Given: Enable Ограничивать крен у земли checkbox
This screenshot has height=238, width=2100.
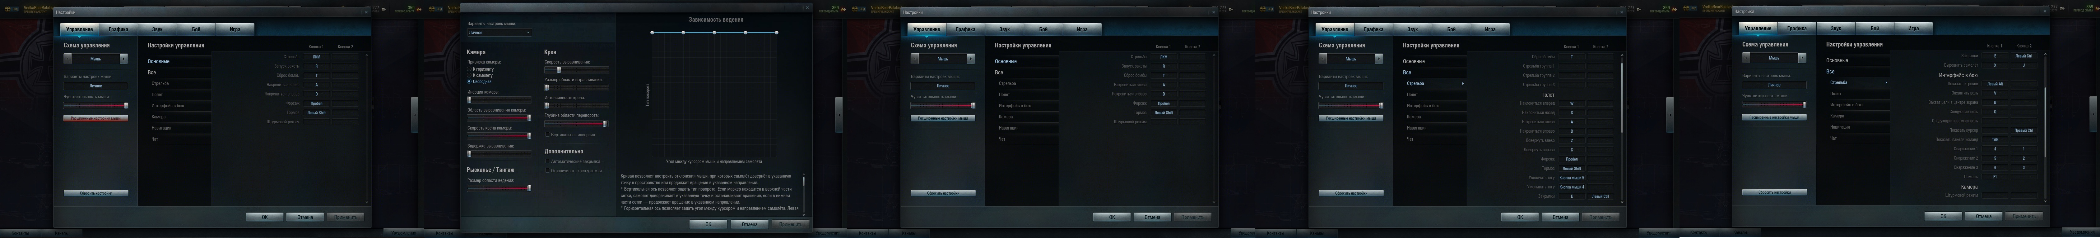Looking at the screenshot, I should (547, 170).
